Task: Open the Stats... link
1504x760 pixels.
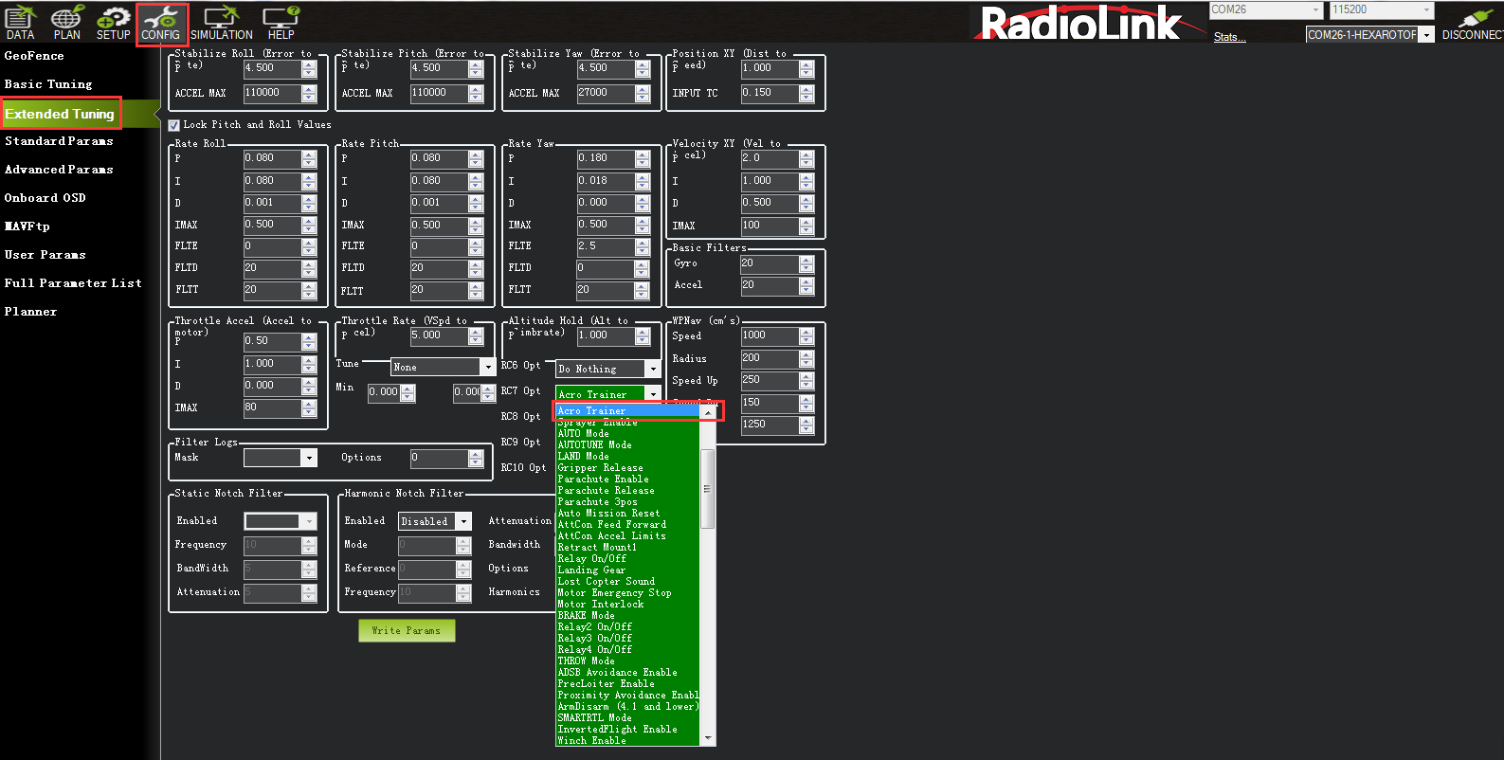Action: coord(1229,37)
